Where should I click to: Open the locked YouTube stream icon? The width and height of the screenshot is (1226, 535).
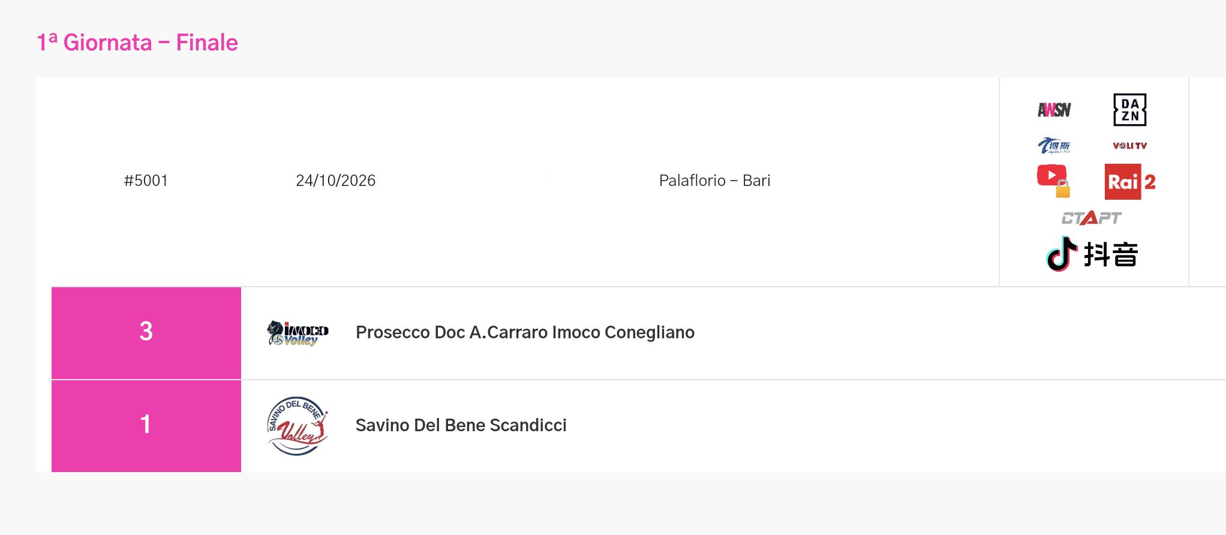point(1054,181)
